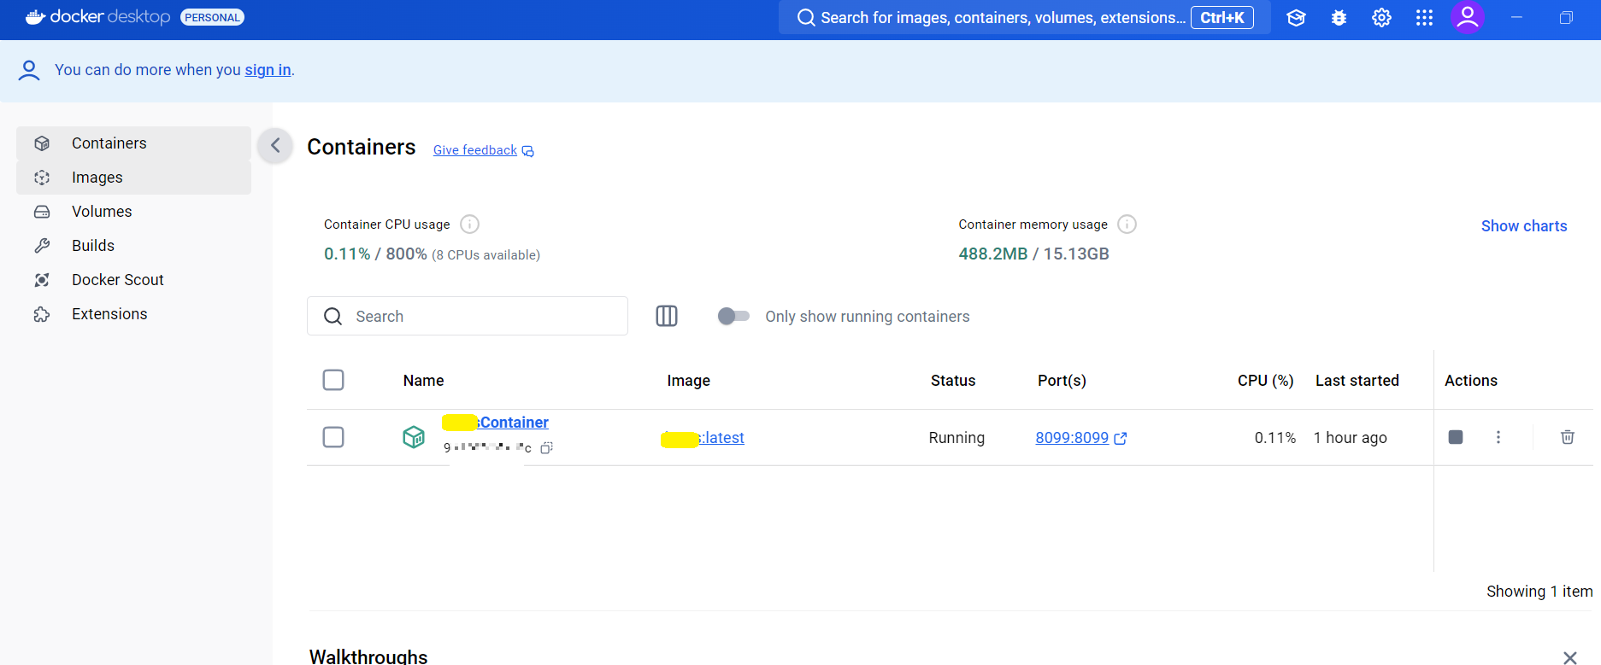Toggle Only show running containers
The width and height of the screenshot is (1601, 665).
(x=733, y=317)
